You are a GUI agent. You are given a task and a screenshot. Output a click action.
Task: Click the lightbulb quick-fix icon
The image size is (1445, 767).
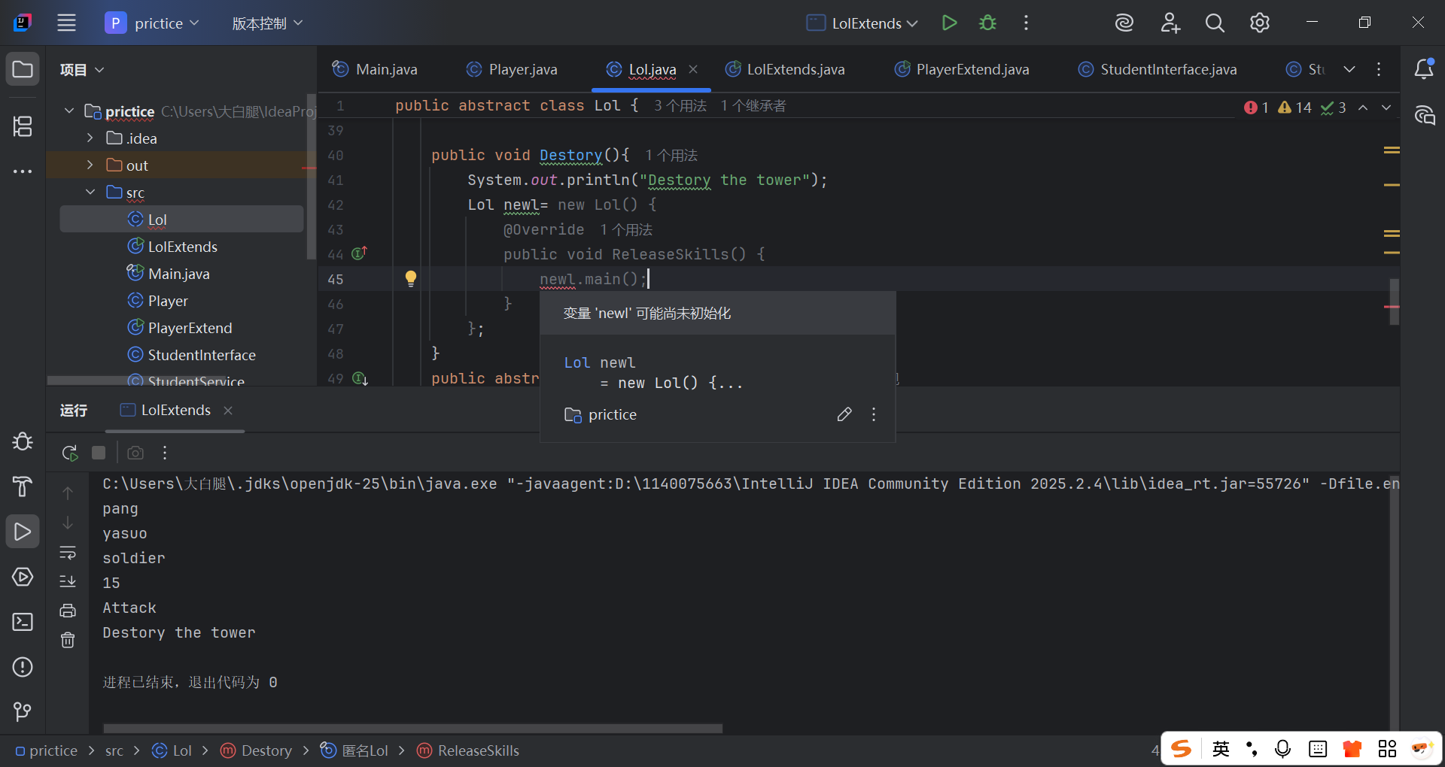[410, 278]
